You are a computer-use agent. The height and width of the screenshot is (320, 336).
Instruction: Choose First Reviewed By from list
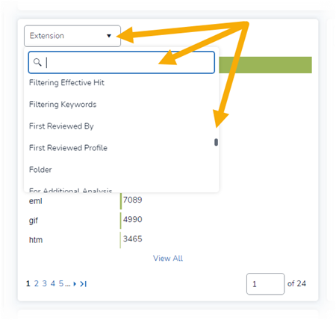tap(61, 126)
